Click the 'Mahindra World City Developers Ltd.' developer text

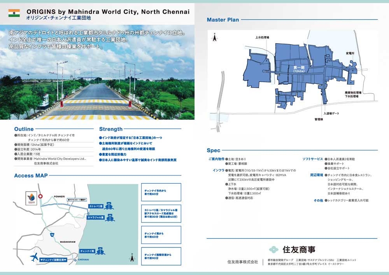tap(60, 159)
